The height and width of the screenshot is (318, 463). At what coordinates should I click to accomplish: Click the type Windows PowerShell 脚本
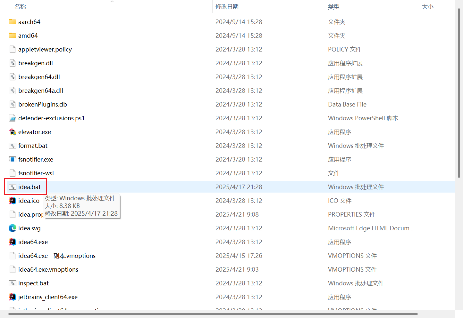(363, 118)
